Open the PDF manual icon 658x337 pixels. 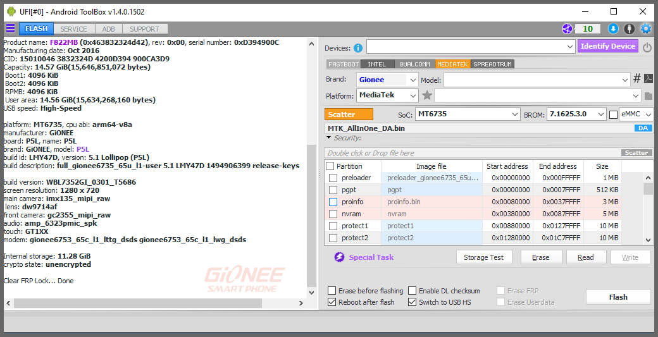pyautogui.click(x=649, y=78)
